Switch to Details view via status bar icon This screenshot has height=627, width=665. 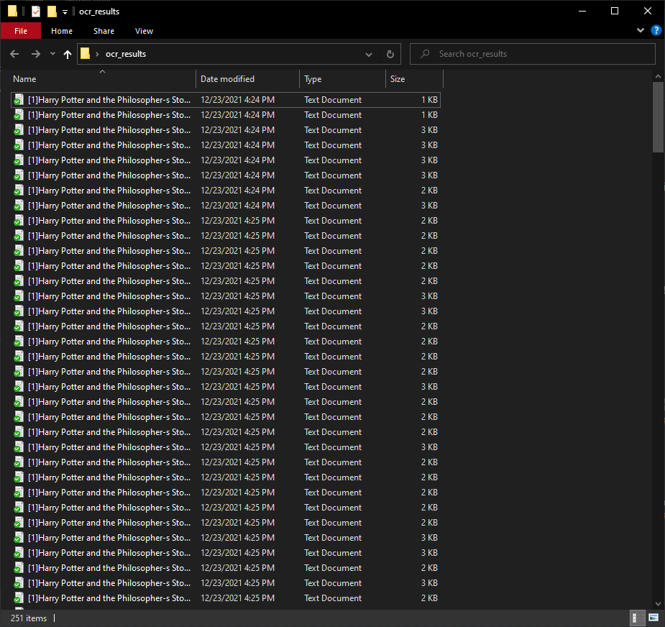click(x=638, y=618)
